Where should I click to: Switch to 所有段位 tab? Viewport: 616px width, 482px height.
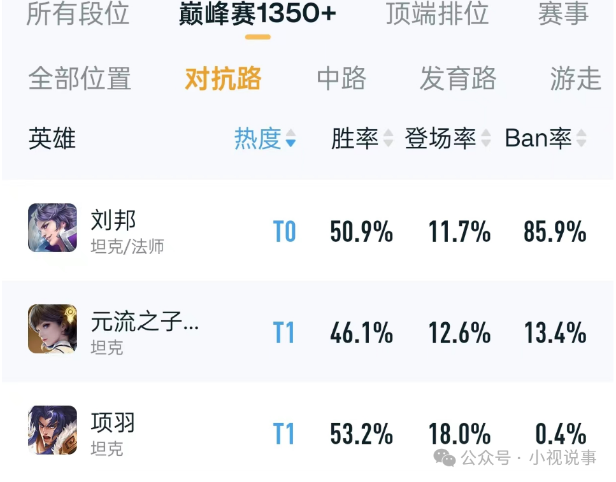coord(78,14)
